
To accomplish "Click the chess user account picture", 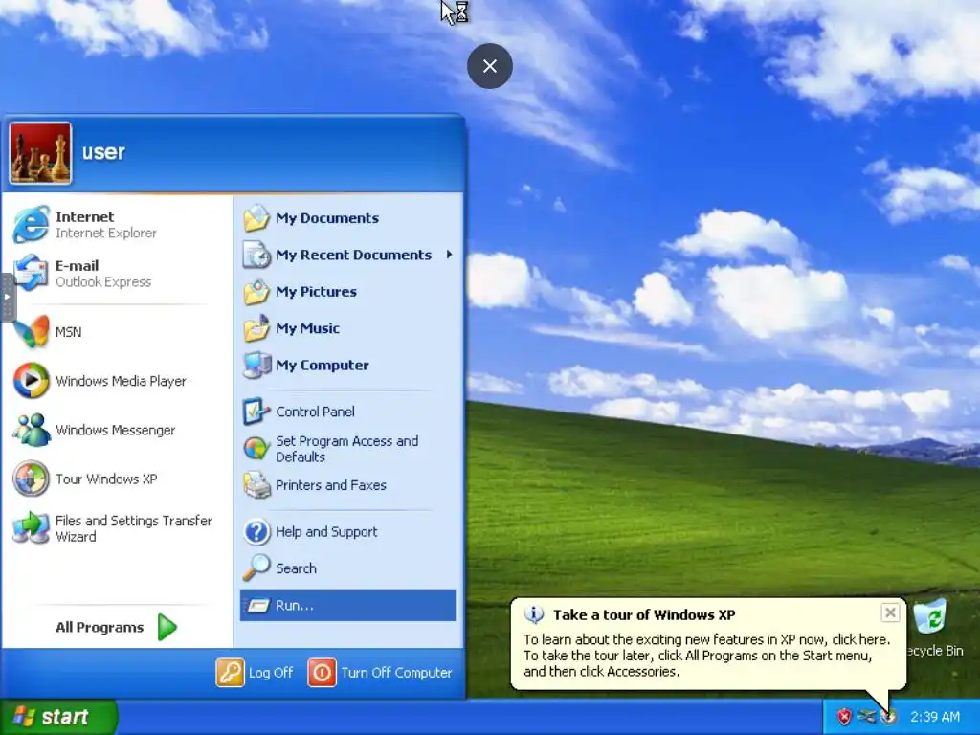I will point(40,153).
